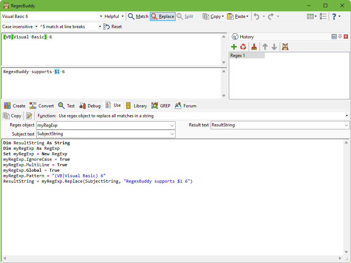The height and width of the screenshot is (263, 351).
Task: Click the owl icon in History toolbar
Action: tap(285, 47)
